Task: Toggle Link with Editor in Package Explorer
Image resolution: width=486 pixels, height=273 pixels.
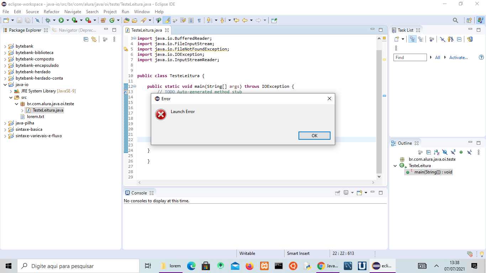Action: point(94,39)
